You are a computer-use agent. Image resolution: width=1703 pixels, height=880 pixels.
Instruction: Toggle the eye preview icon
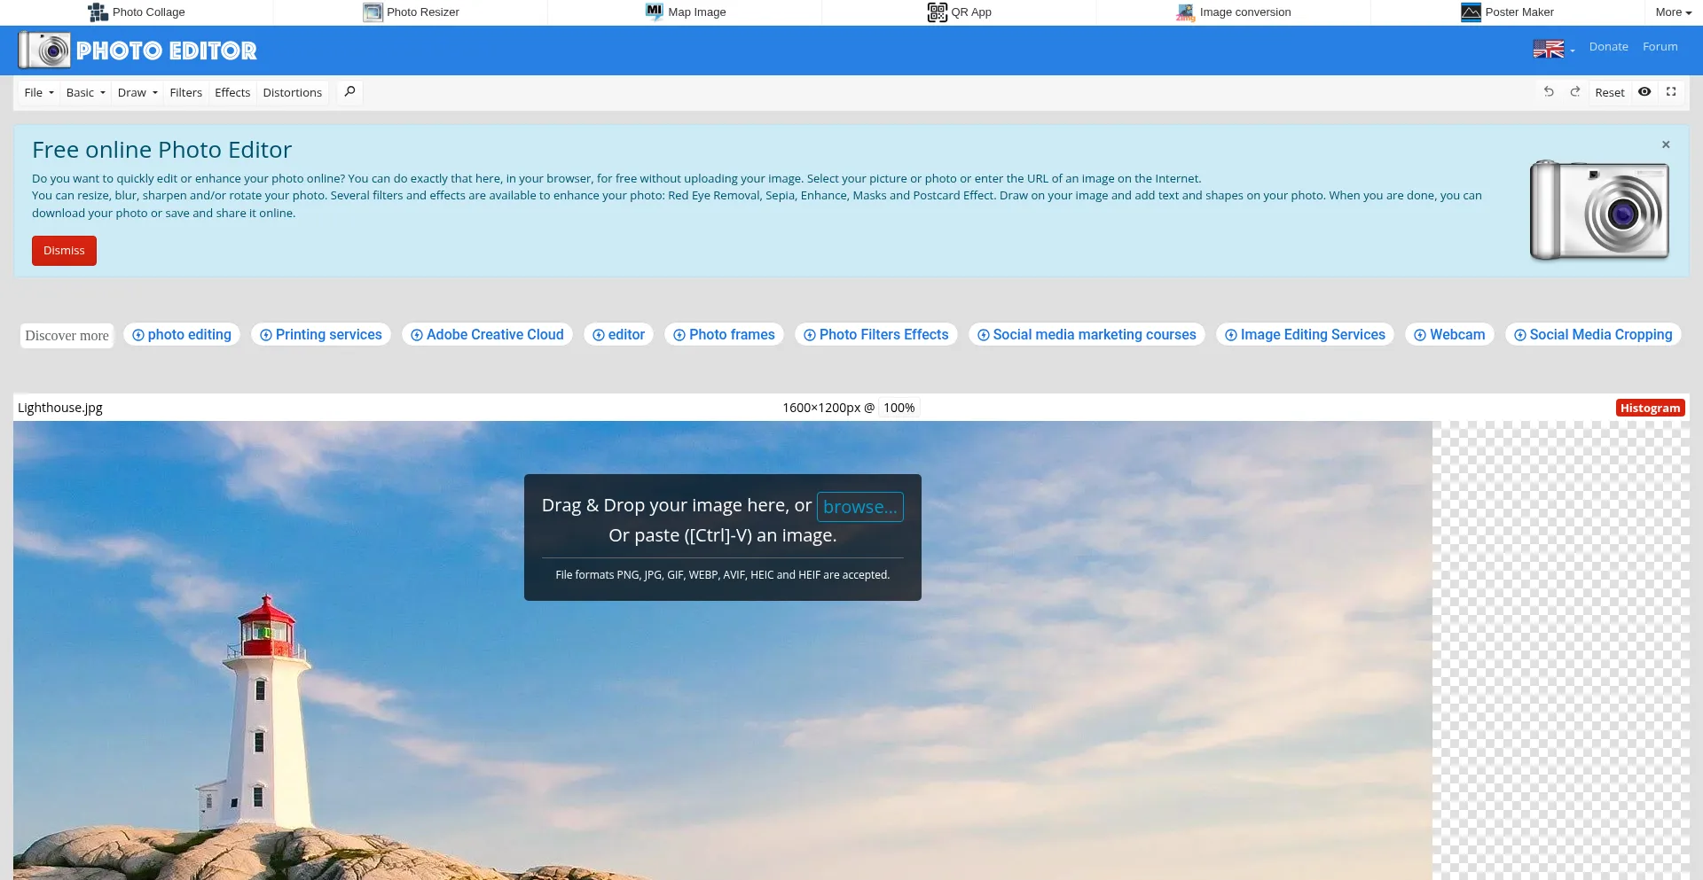[x=1644, y=92]
